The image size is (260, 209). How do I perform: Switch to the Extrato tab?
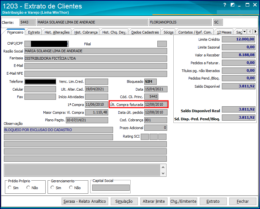[34, 32]
